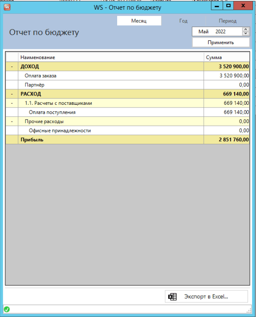Click the Применить button
Screen dimensions: 256x317
click(x=221, y=43)
